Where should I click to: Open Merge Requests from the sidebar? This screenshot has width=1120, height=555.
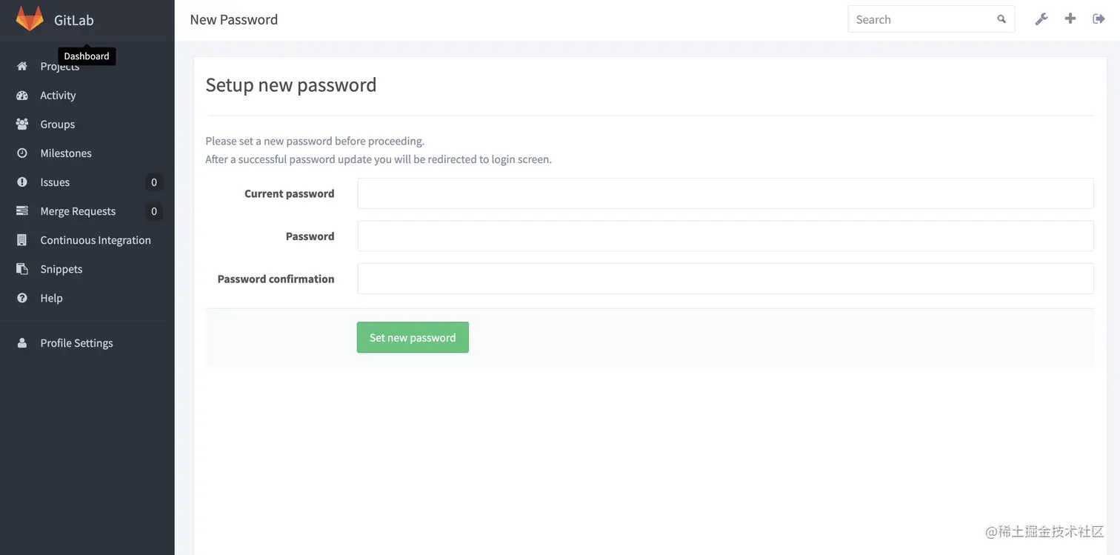pos(78,210)
